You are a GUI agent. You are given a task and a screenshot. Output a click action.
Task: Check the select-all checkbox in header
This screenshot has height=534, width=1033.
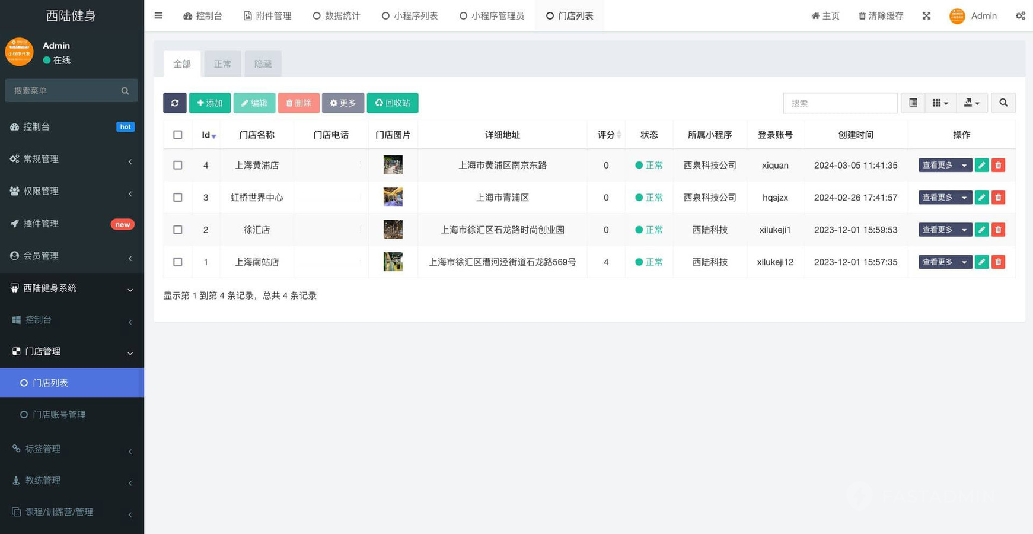pyautogui.click(x=177, y=135)
